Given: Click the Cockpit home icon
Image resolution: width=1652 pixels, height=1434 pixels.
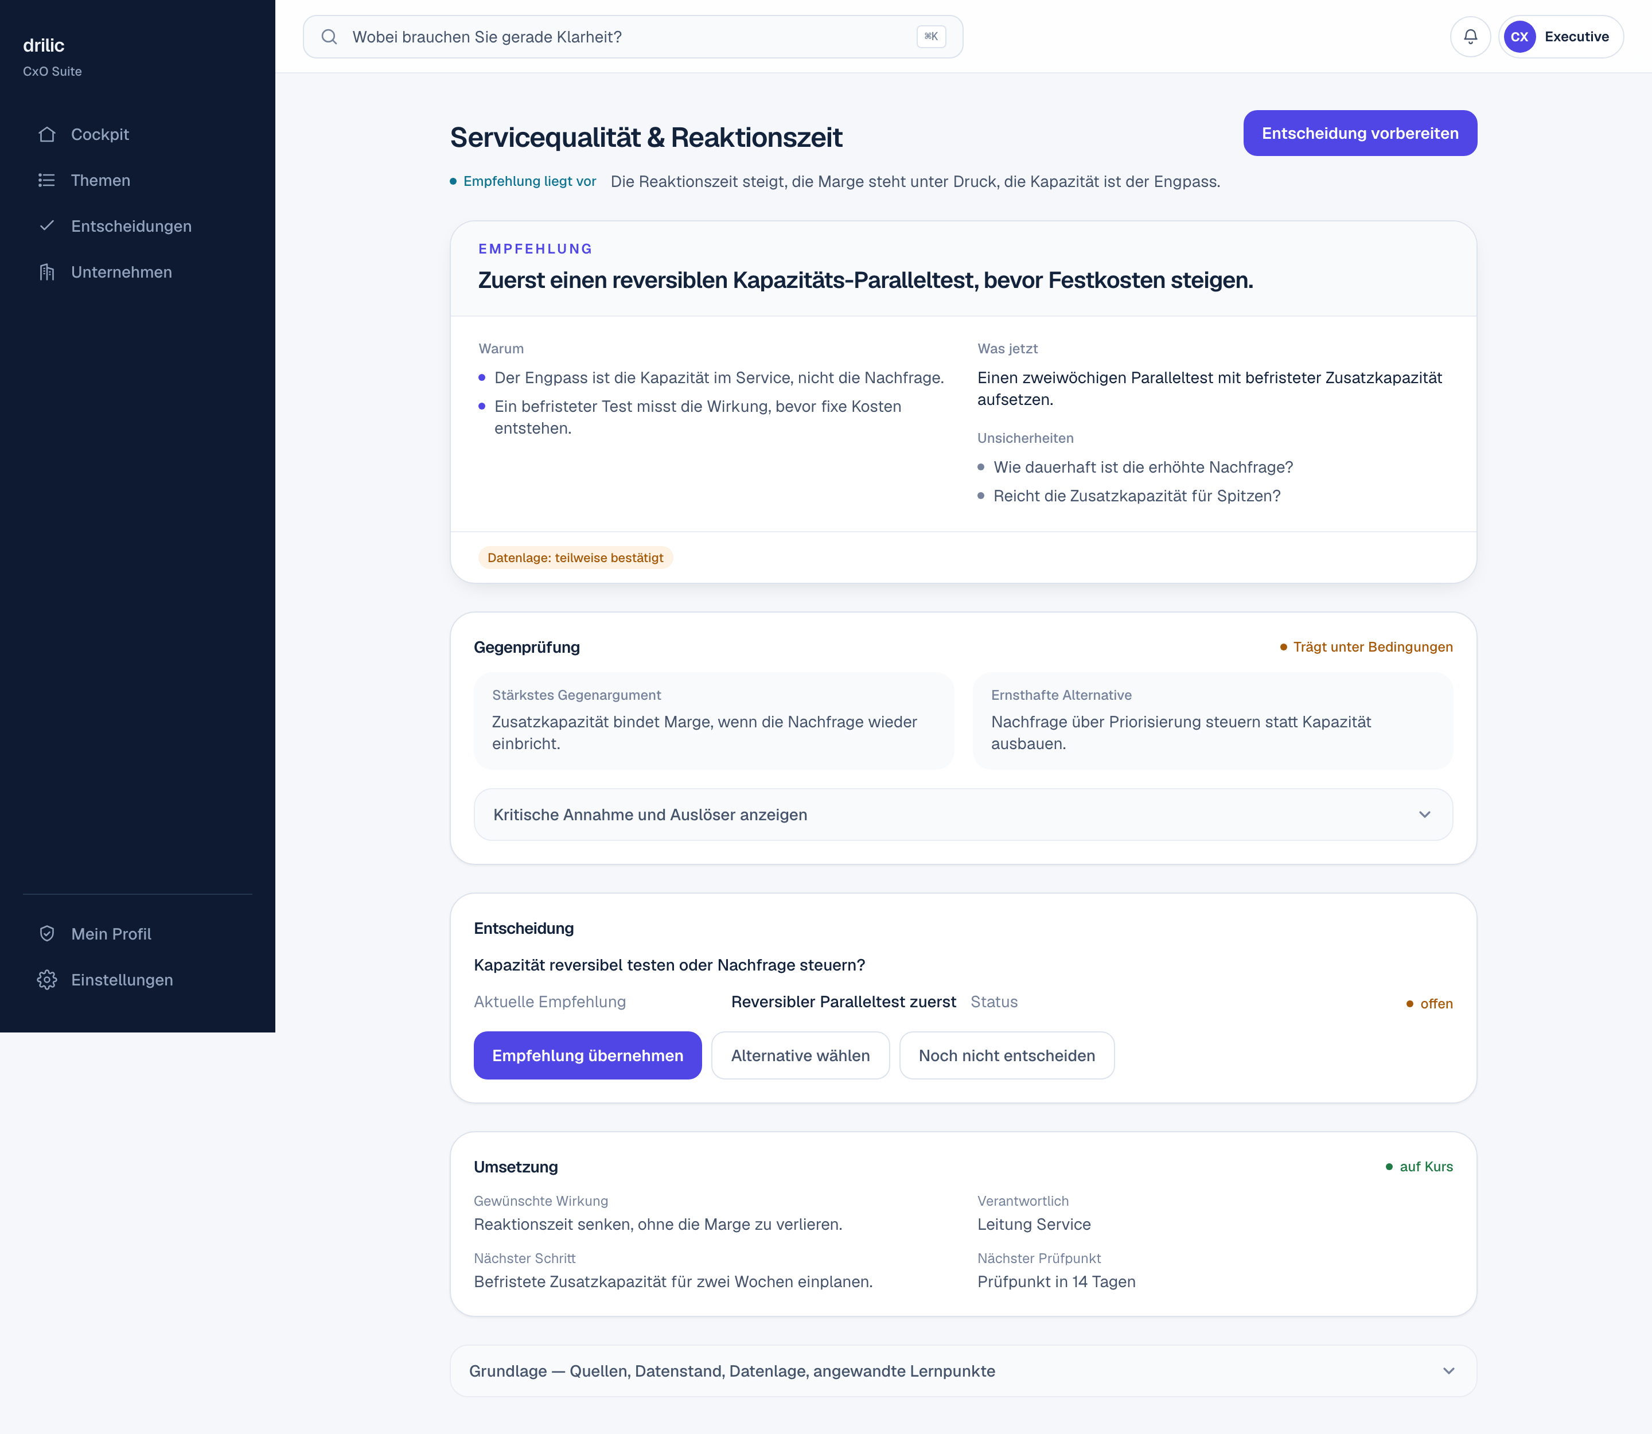Looking at the screenshot, I should 47,134.
